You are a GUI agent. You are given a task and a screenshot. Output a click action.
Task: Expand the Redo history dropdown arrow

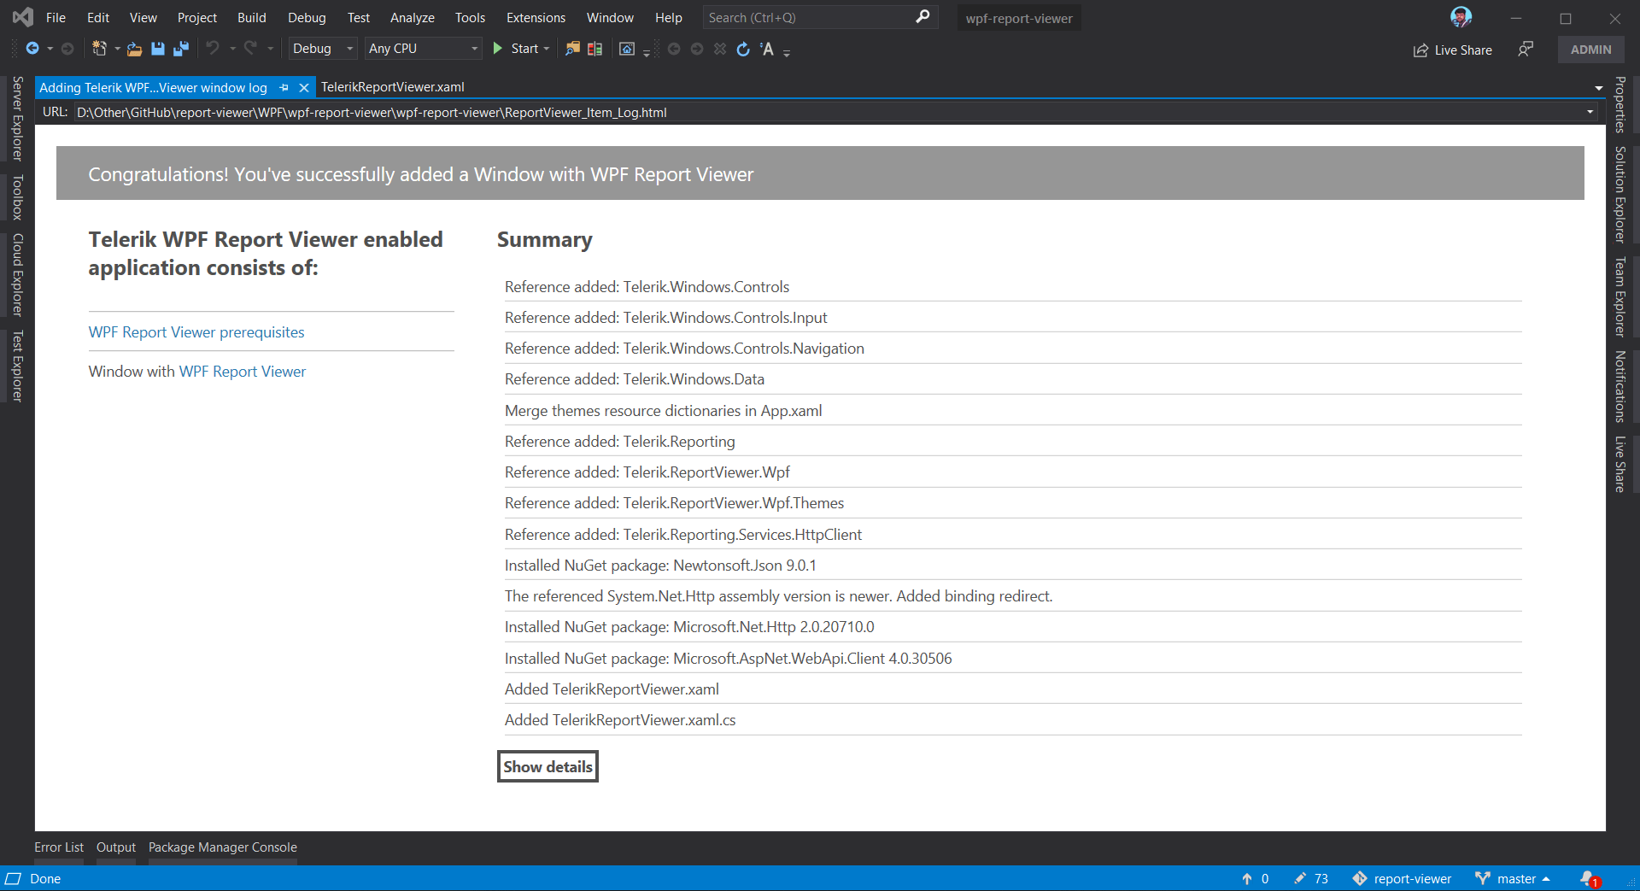pyautogui.click(x=270, y=49)
